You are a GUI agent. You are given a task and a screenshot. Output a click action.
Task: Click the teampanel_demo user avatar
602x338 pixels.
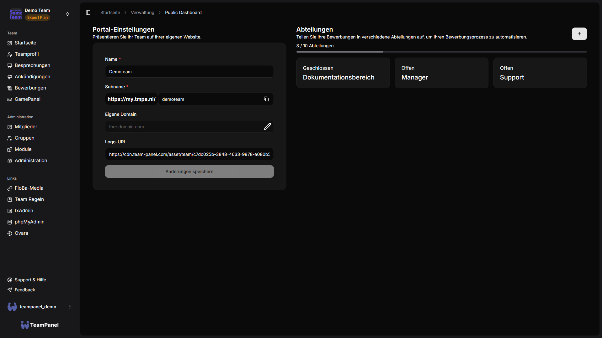tap(12, 307)
